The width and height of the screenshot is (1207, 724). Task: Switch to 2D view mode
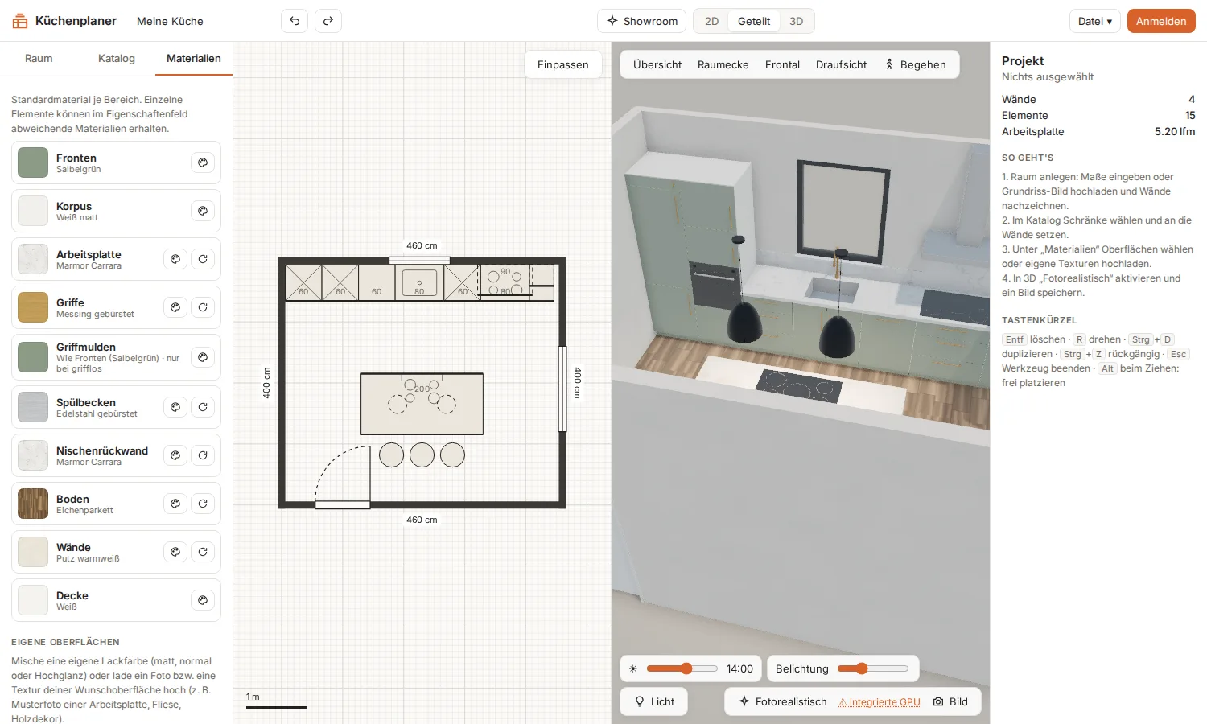tap(711, 21)
